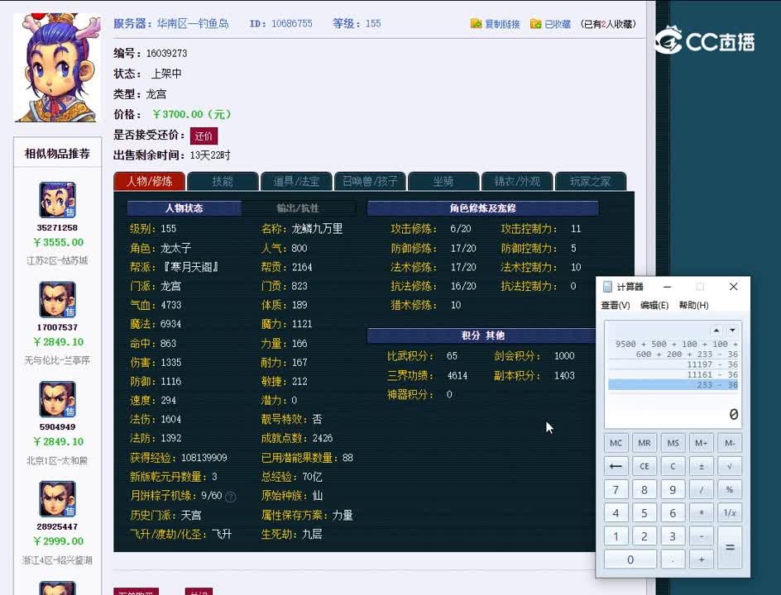Image resolution: width=781 pixels, height=595 pixels.
Task: Click calculator history down arrow
Action: (732, 331)
